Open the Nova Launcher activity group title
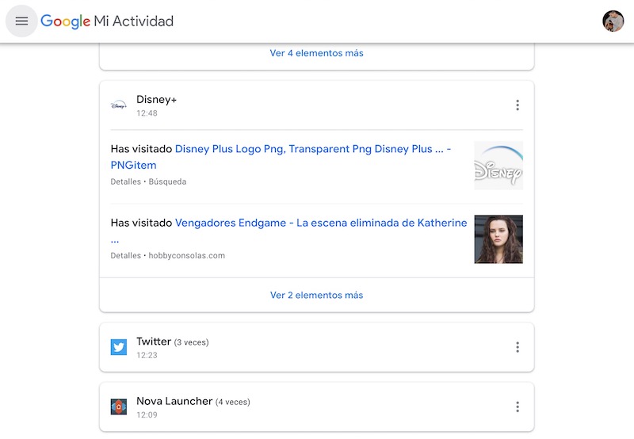Screen dimensions: 634x439 tap(174, 401)
